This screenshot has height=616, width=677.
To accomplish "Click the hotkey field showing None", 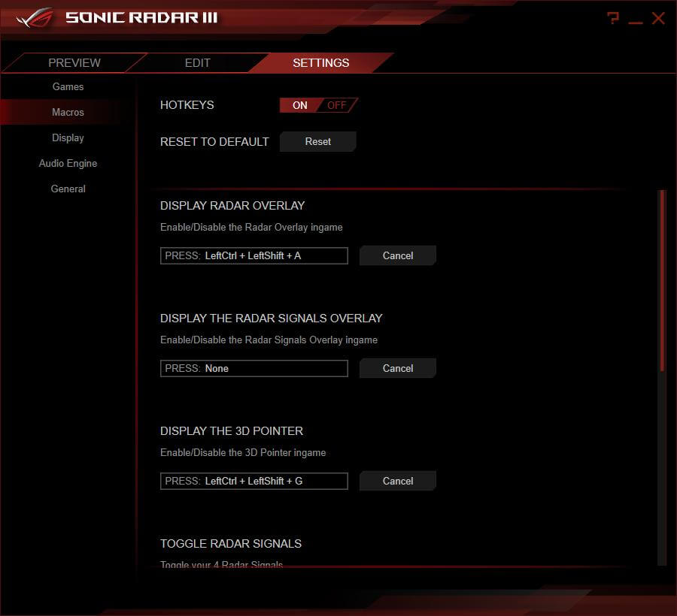I will pos(254,368).
